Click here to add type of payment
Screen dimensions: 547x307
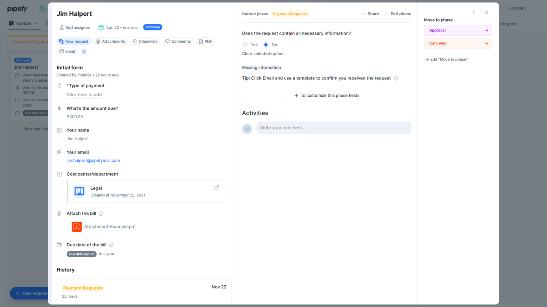click(84, 95)
